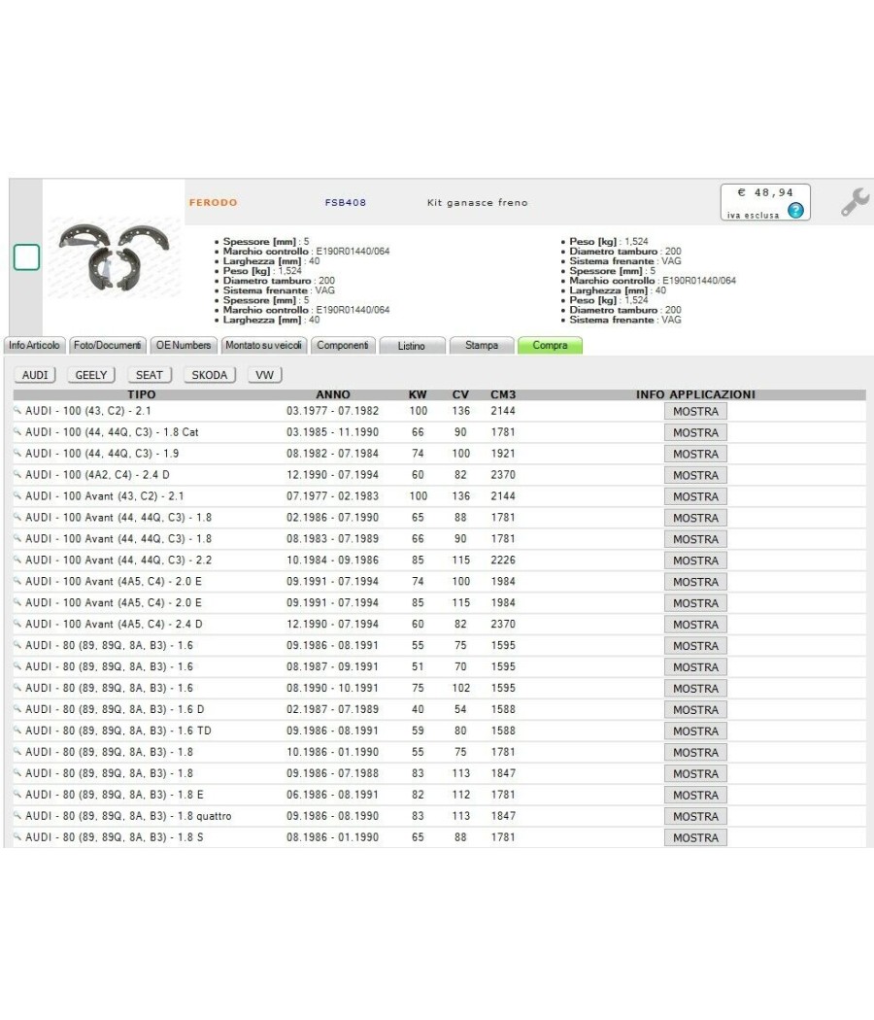Click MOSTRA for AUDI 100 Avant (43, C2) 2.1
The image size is (874, 1020).
[x=696, y=496]
